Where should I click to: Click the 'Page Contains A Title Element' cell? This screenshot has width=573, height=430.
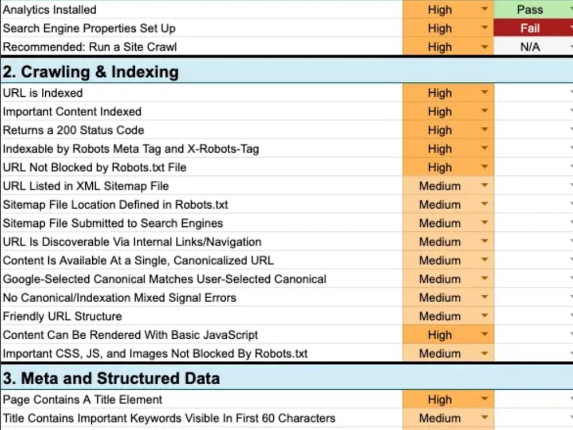(201, 399)
